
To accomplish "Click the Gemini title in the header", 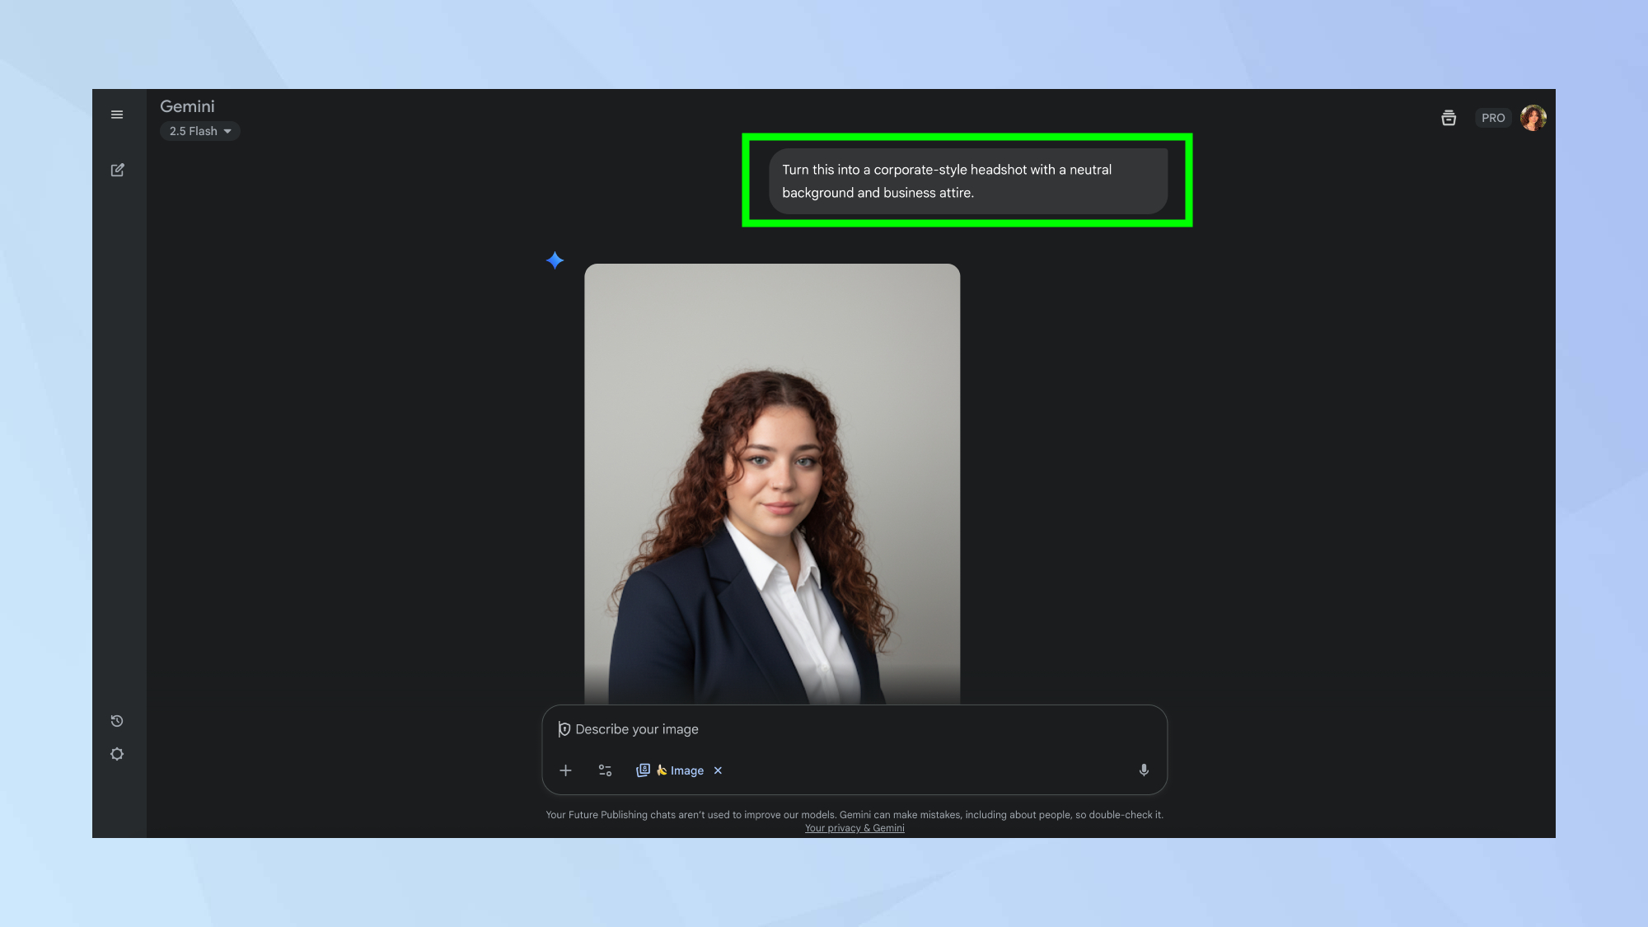I will tap(187, 106).
